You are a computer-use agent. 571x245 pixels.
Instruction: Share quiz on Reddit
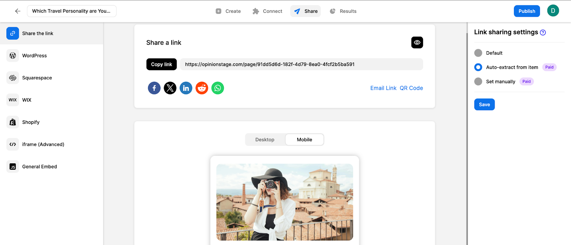coord(202,88)
